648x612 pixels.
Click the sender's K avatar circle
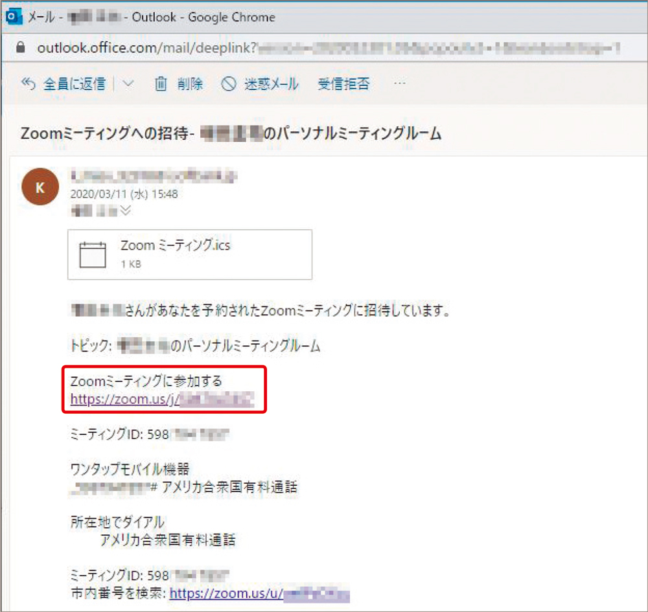40,187
